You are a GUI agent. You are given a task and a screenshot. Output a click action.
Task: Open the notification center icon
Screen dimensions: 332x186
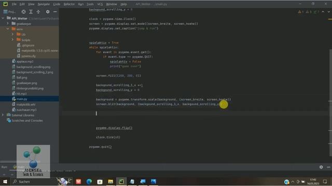pos(325,181)
